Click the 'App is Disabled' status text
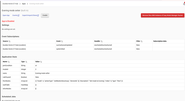The width and height of the screenshot is (185, 101). [8, 21]
